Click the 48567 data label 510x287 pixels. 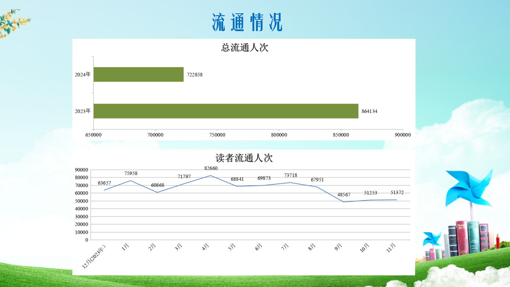point(344,195)
